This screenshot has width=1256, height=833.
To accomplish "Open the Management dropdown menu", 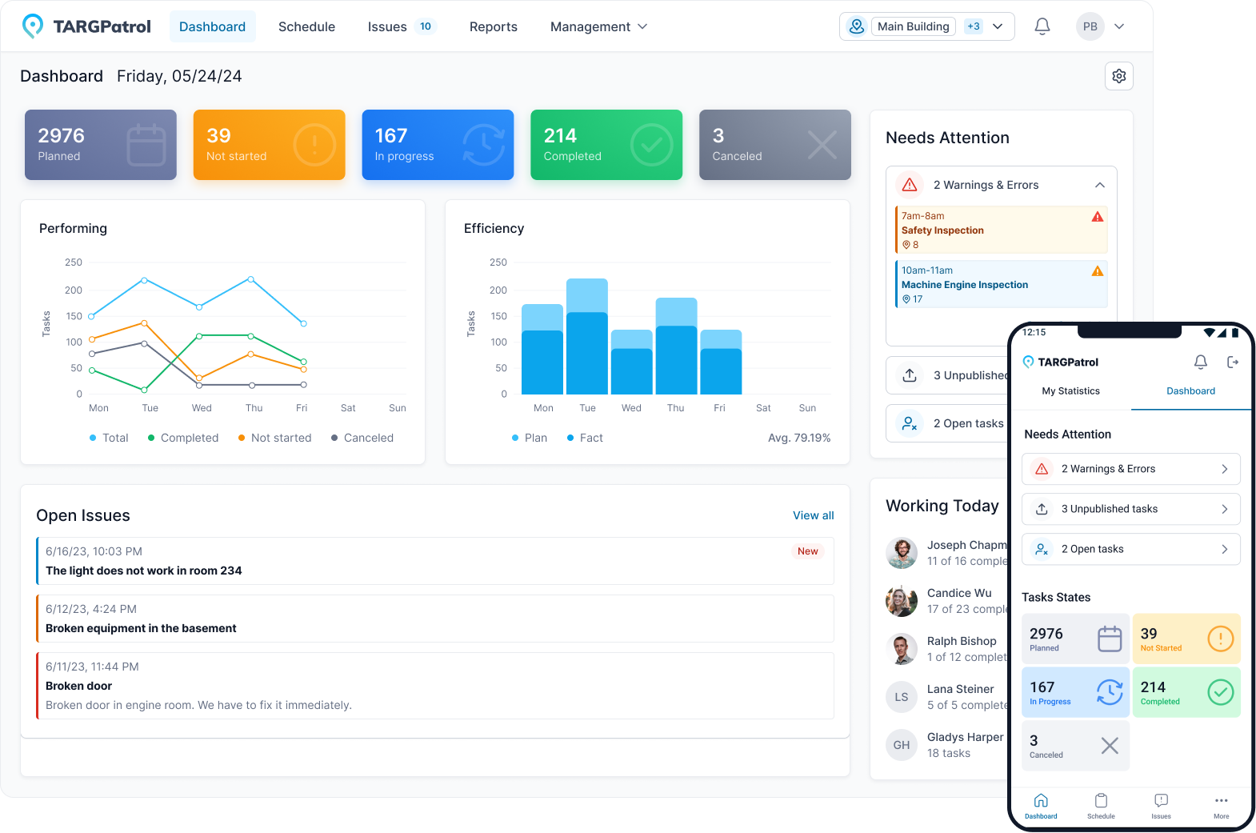I will (598, 26).
